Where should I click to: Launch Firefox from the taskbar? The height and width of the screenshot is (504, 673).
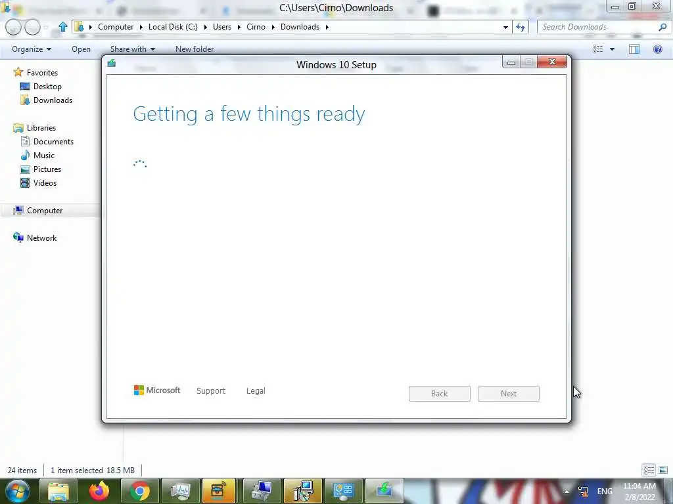(99, 491)
